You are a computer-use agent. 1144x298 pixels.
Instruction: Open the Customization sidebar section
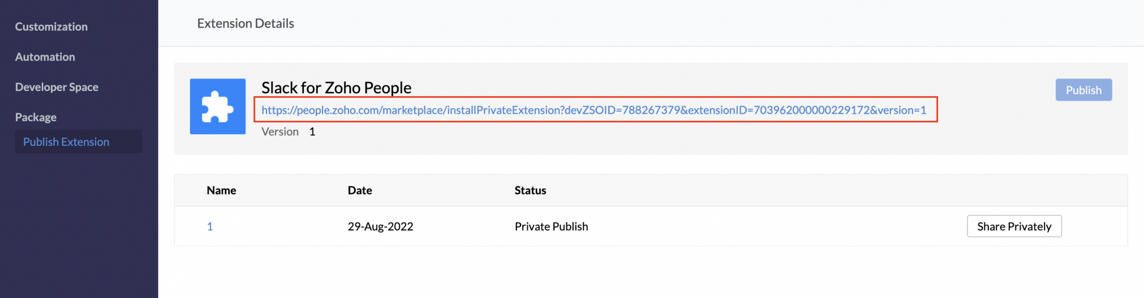pos(51,27)
